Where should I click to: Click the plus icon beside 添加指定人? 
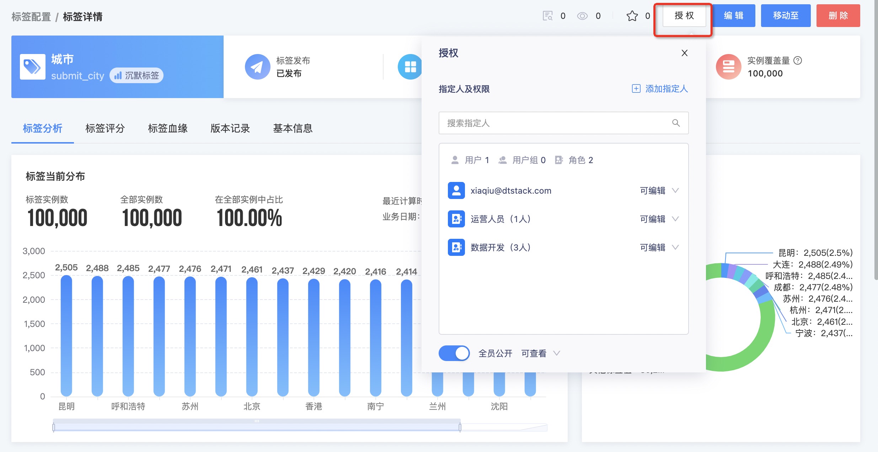[x=636, y=88]
